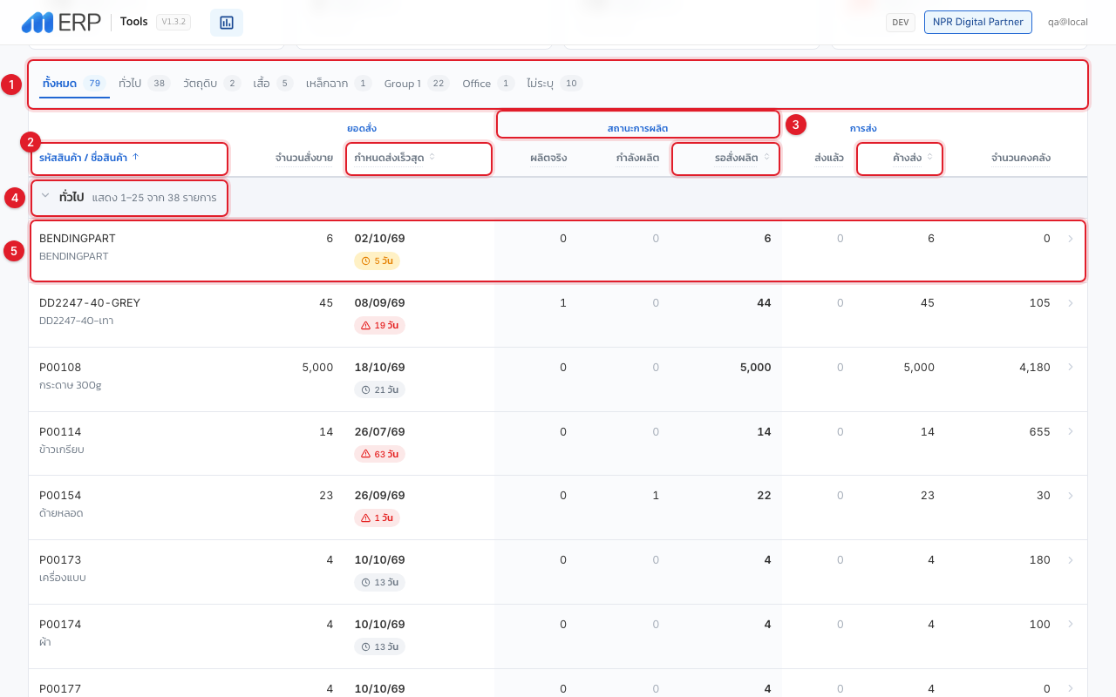The image size is (1116, 697).
Task: Click the P00174 product code
Action: click(x=60, y=625)
